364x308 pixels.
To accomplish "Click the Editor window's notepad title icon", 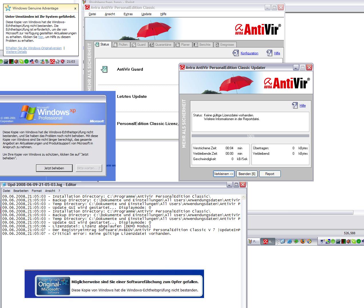I will 4,184.
